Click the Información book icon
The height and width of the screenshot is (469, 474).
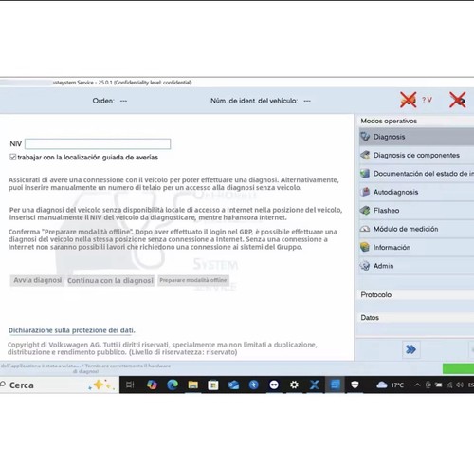(365, 247)
